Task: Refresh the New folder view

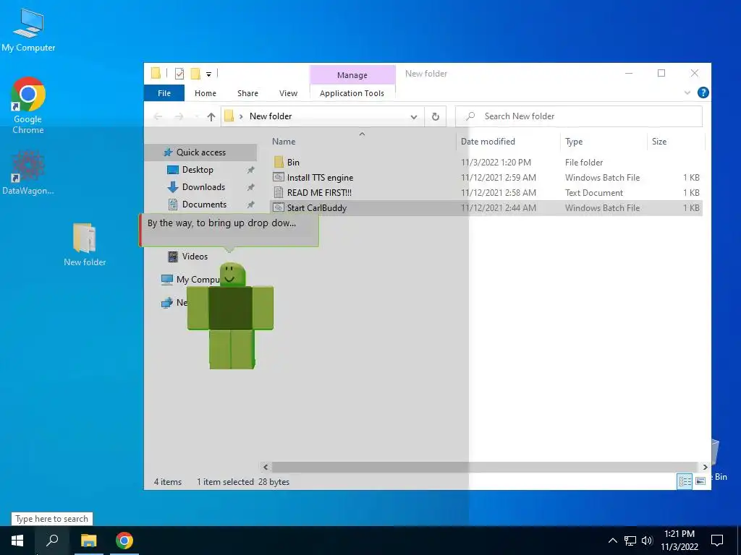Action: (x=435, y=116)
